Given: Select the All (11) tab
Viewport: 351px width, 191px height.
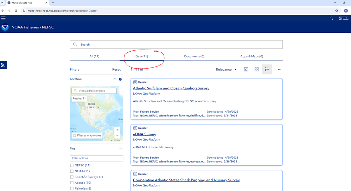Looking at the screenshot, I should (x=95, y=56).
